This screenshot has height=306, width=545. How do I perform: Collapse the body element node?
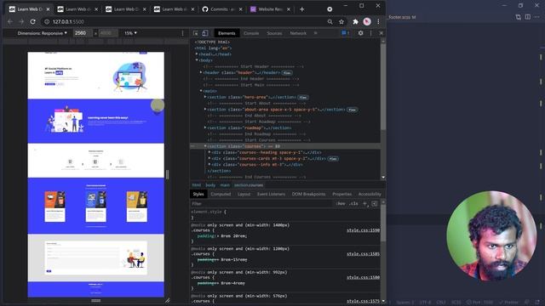point(197,60)
